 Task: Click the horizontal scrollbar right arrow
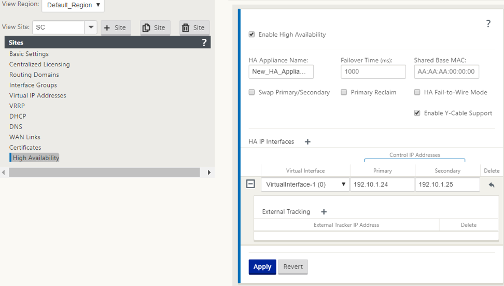pyautogui.click(x=209, y=173)
